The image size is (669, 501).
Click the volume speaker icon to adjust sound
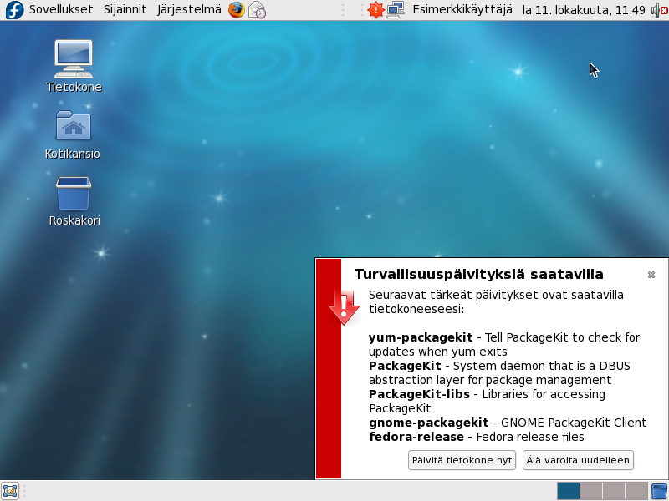[655, 10]
